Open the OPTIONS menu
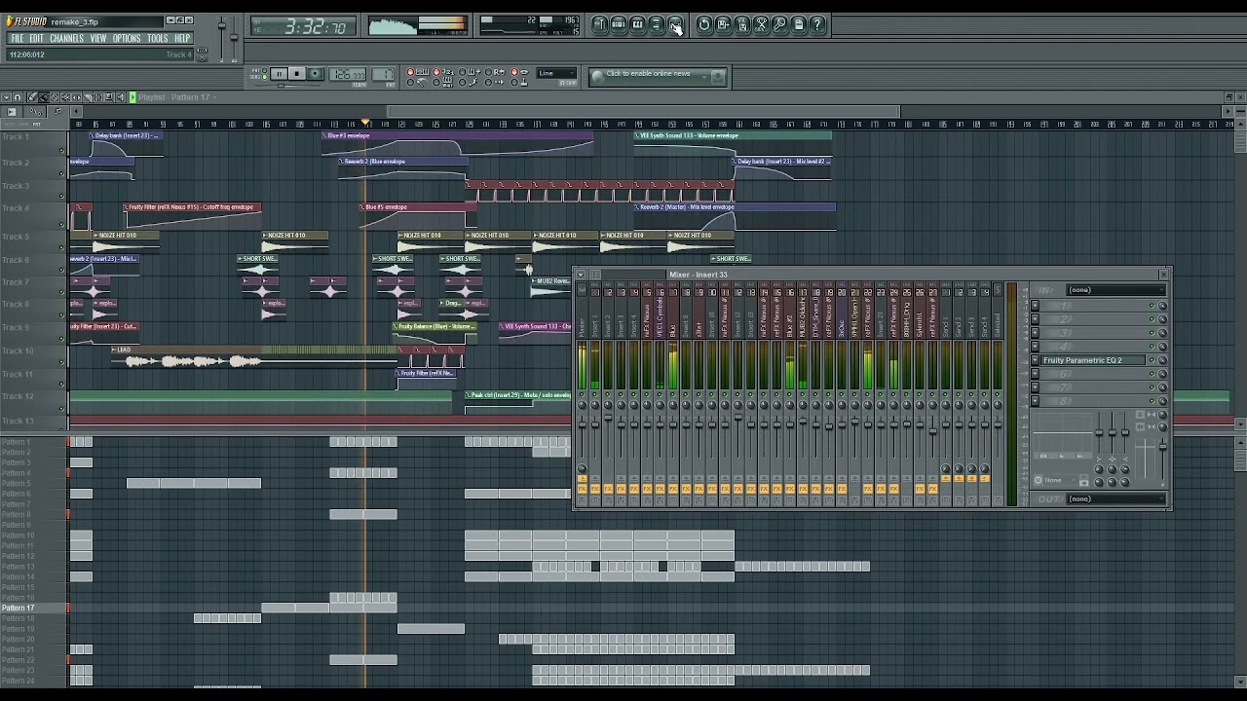Screen dimensions: 1247x701 127,38
